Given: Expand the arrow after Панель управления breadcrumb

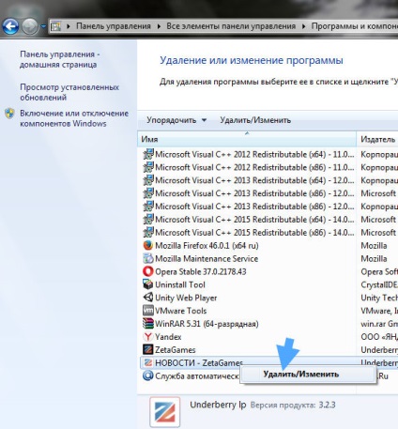Looking at the screenshot, I should coord(159,26).
